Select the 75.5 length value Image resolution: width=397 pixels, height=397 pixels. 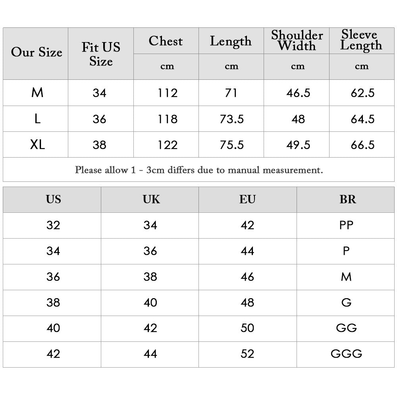[232, 145]
